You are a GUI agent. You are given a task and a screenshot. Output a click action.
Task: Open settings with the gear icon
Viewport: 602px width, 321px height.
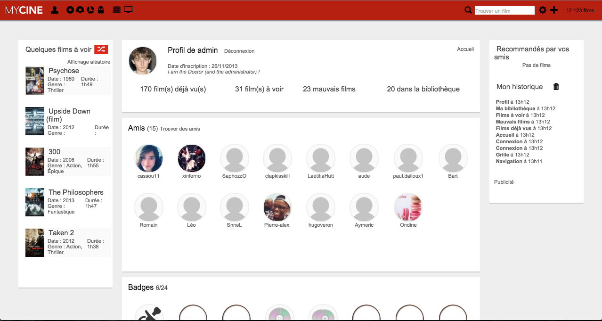tap(543, 10)
